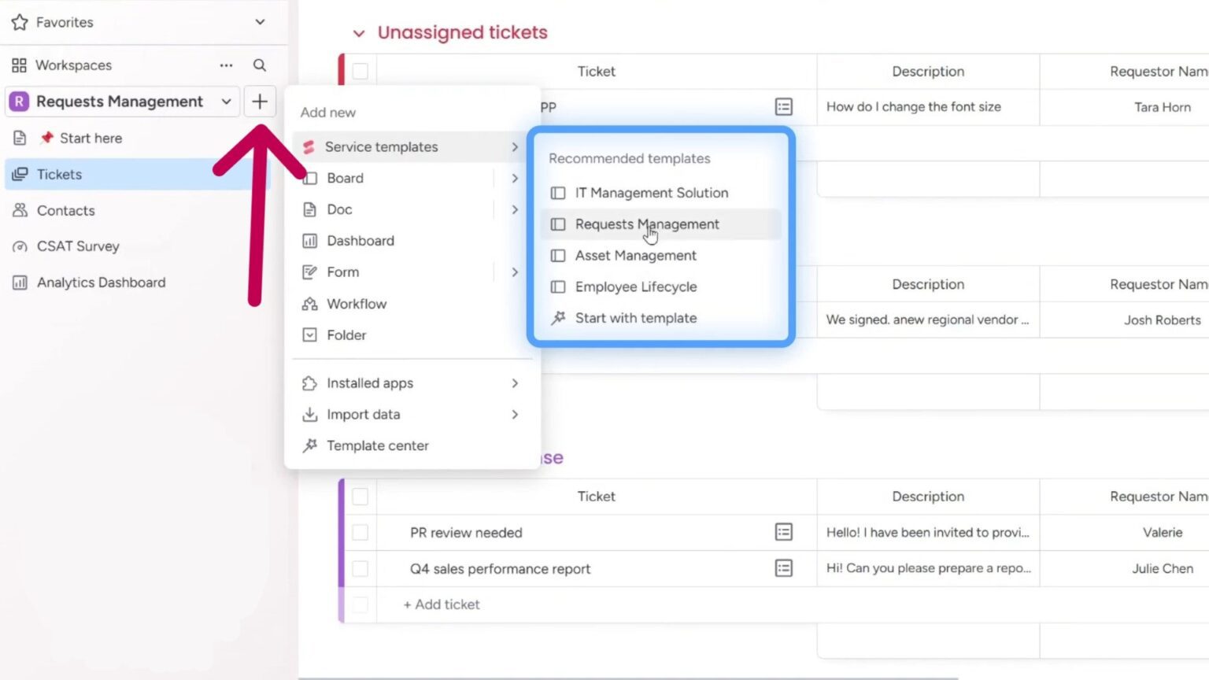
Task: Open the Workspaces three-dot options menu
Action: [226, 65]
